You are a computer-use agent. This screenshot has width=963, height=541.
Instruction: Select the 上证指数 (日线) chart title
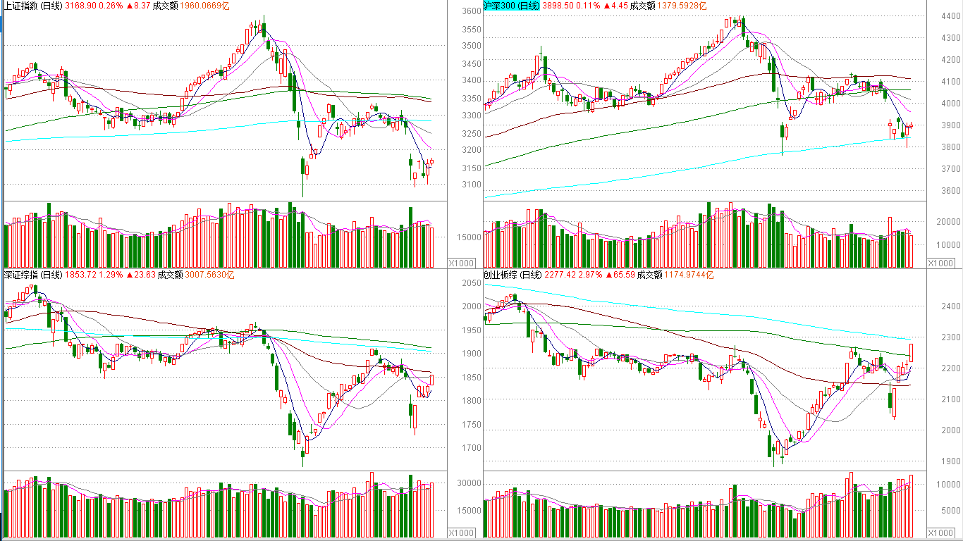tap(33, 6)
